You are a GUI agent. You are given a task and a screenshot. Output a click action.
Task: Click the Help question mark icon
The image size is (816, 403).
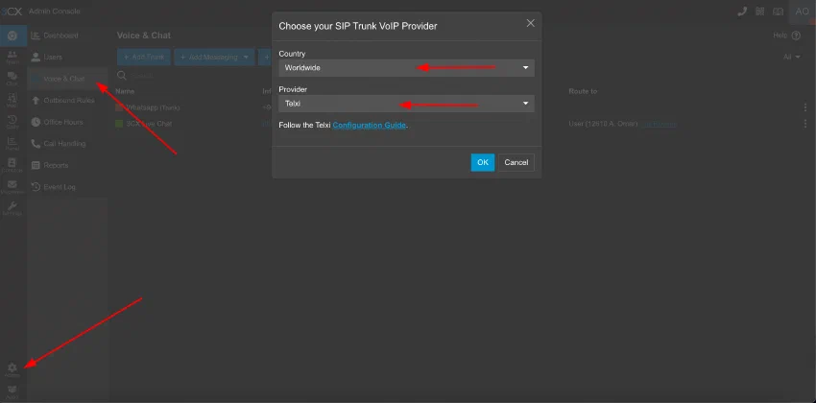point(796,36)
